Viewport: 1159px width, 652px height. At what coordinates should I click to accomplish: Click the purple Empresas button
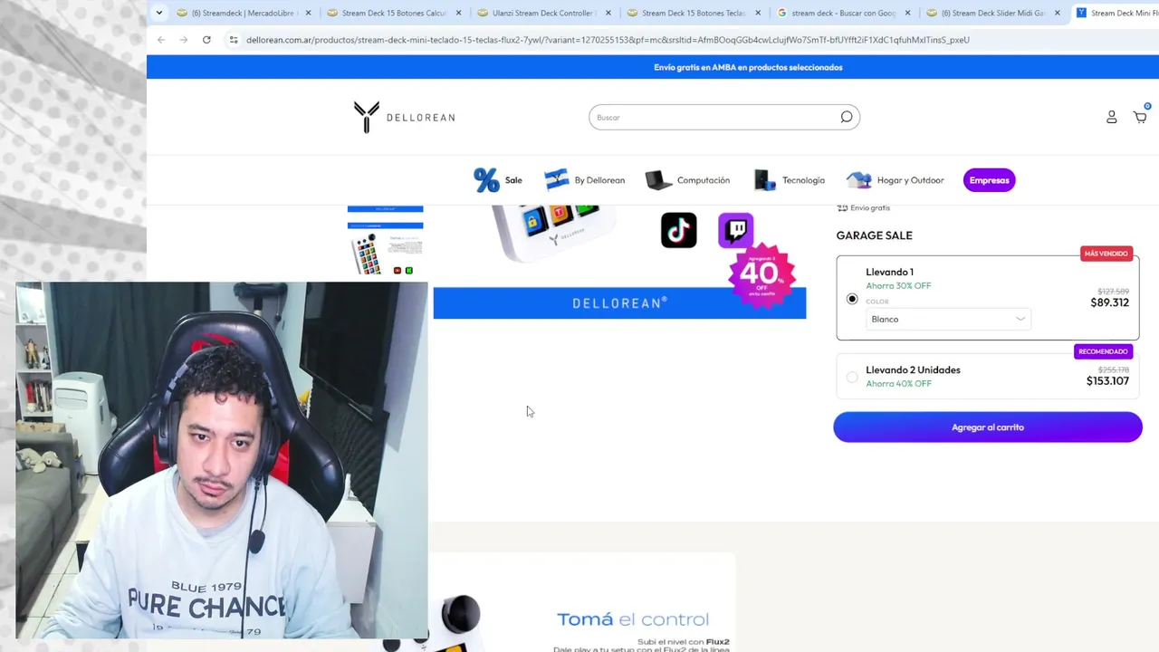click(x=989, y=180)
